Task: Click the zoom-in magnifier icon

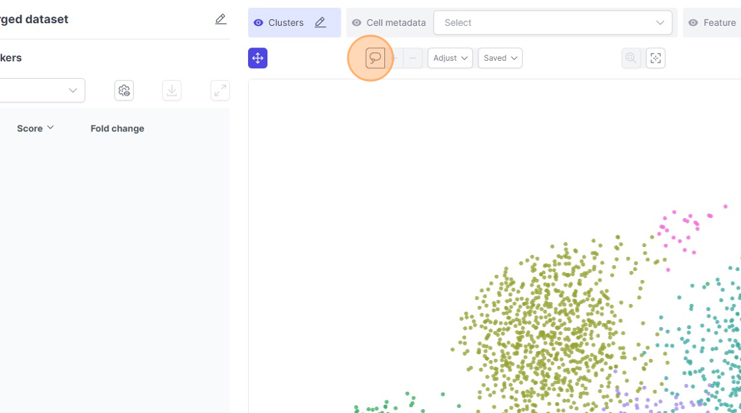Action: click(x=631, y=58)
